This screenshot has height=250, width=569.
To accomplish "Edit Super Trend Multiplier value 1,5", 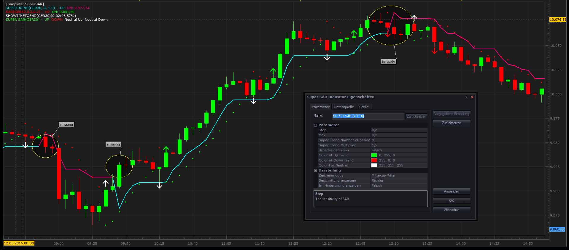I will click(399, 145).
